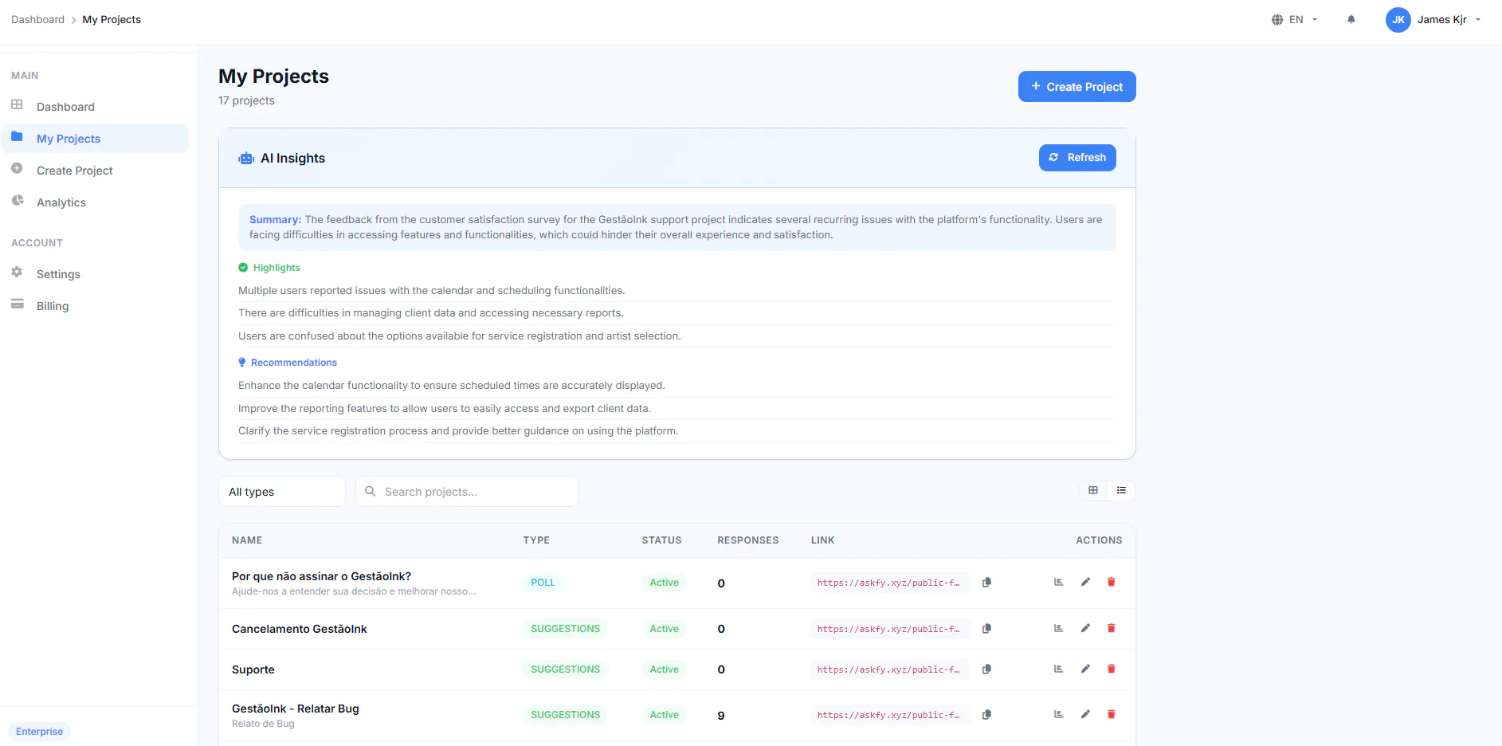Switch to grid view layout
1502x746 pixels.
coord(1093,490)
